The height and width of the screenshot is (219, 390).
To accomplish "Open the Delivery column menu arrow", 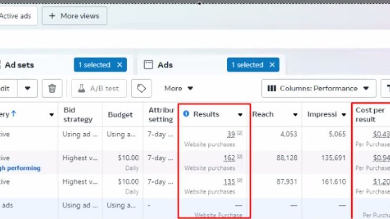I will coord(51,114).
